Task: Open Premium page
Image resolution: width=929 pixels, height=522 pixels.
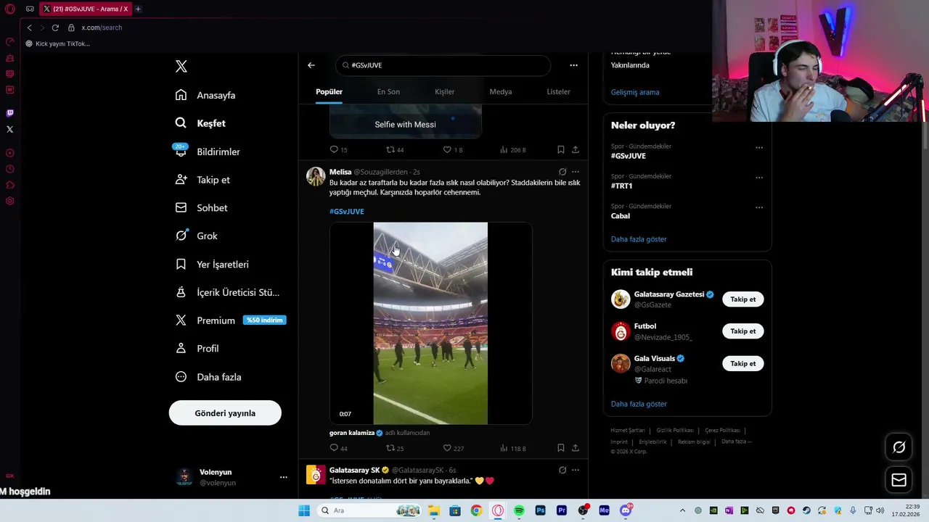Action: (x=231, y=320)
